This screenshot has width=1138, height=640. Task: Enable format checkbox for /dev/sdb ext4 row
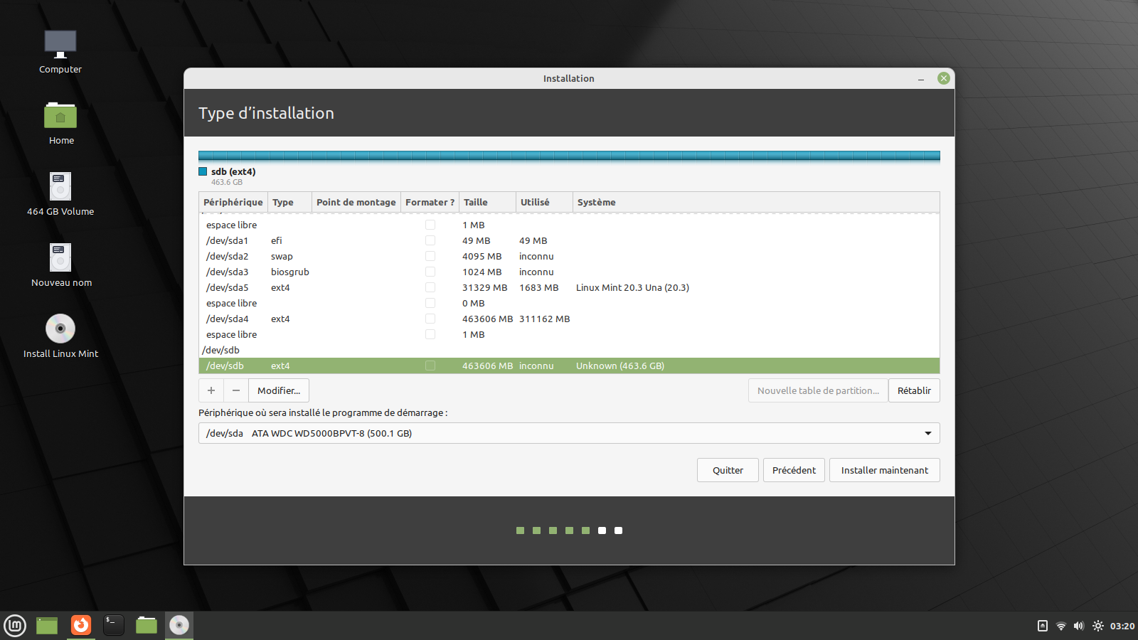coord(430,366)
